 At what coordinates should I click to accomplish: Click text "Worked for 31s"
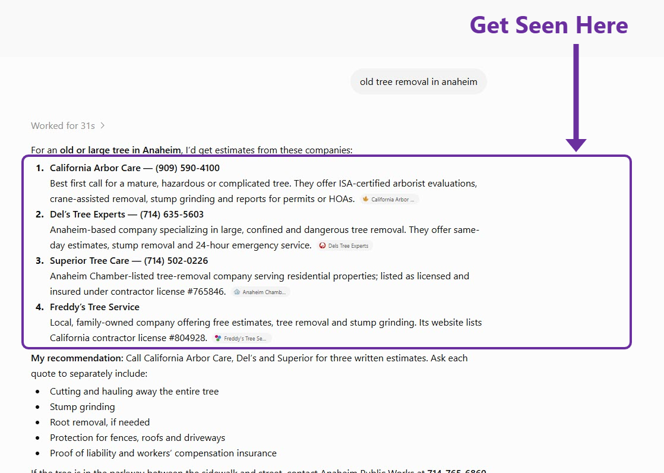63,126
